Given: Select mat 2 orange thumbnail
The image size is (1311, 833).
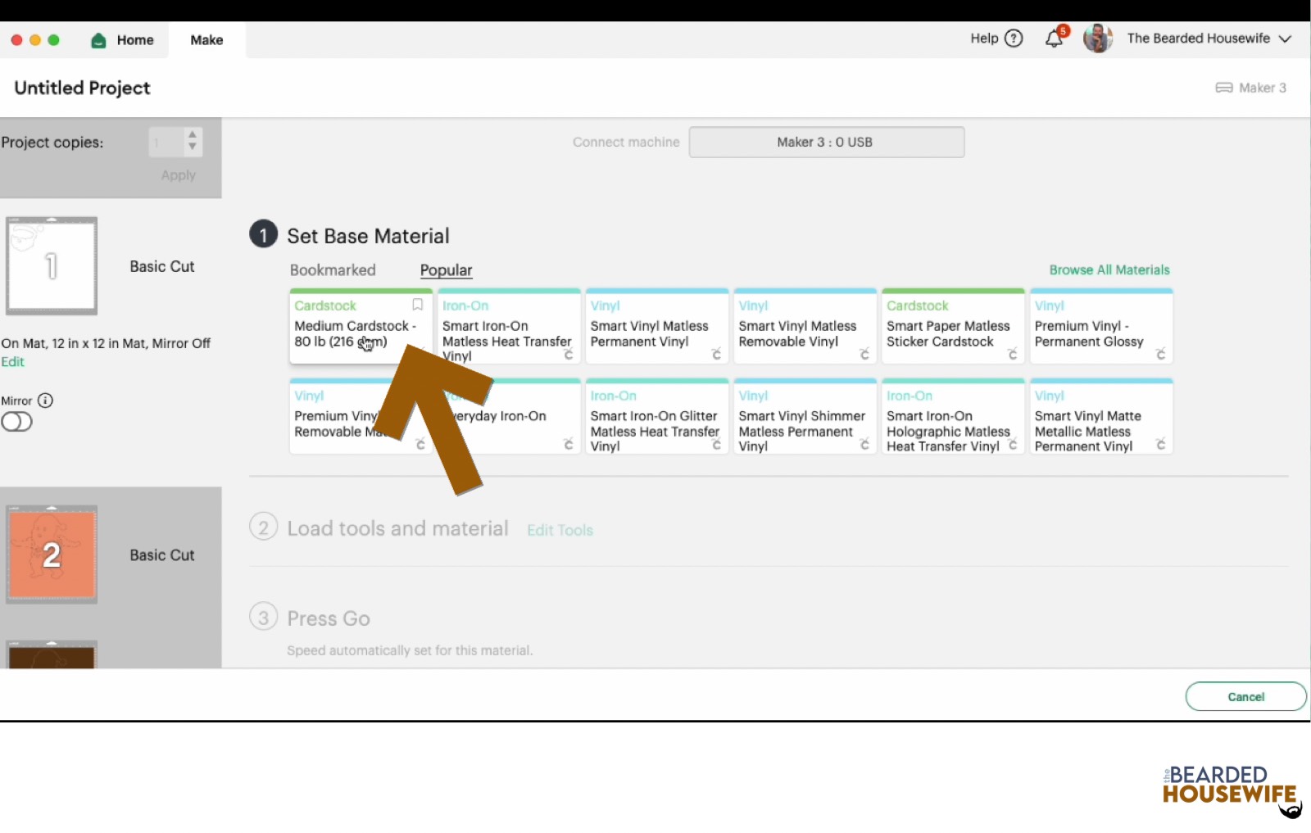Looking at the screenshot, I should point(52,555).
